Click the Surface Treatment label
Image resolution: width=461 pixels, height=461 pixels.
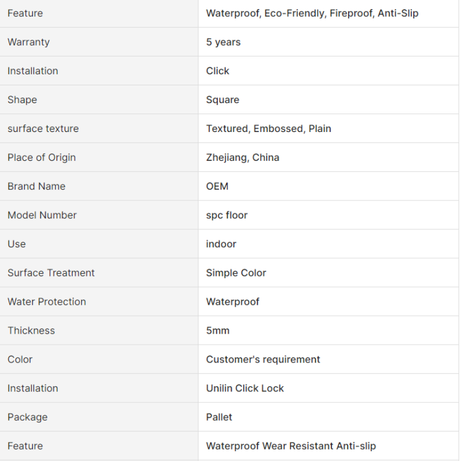[51, 273]
